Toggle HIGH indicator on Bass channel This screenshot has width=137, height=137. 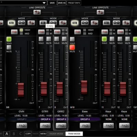coord(85,30)
